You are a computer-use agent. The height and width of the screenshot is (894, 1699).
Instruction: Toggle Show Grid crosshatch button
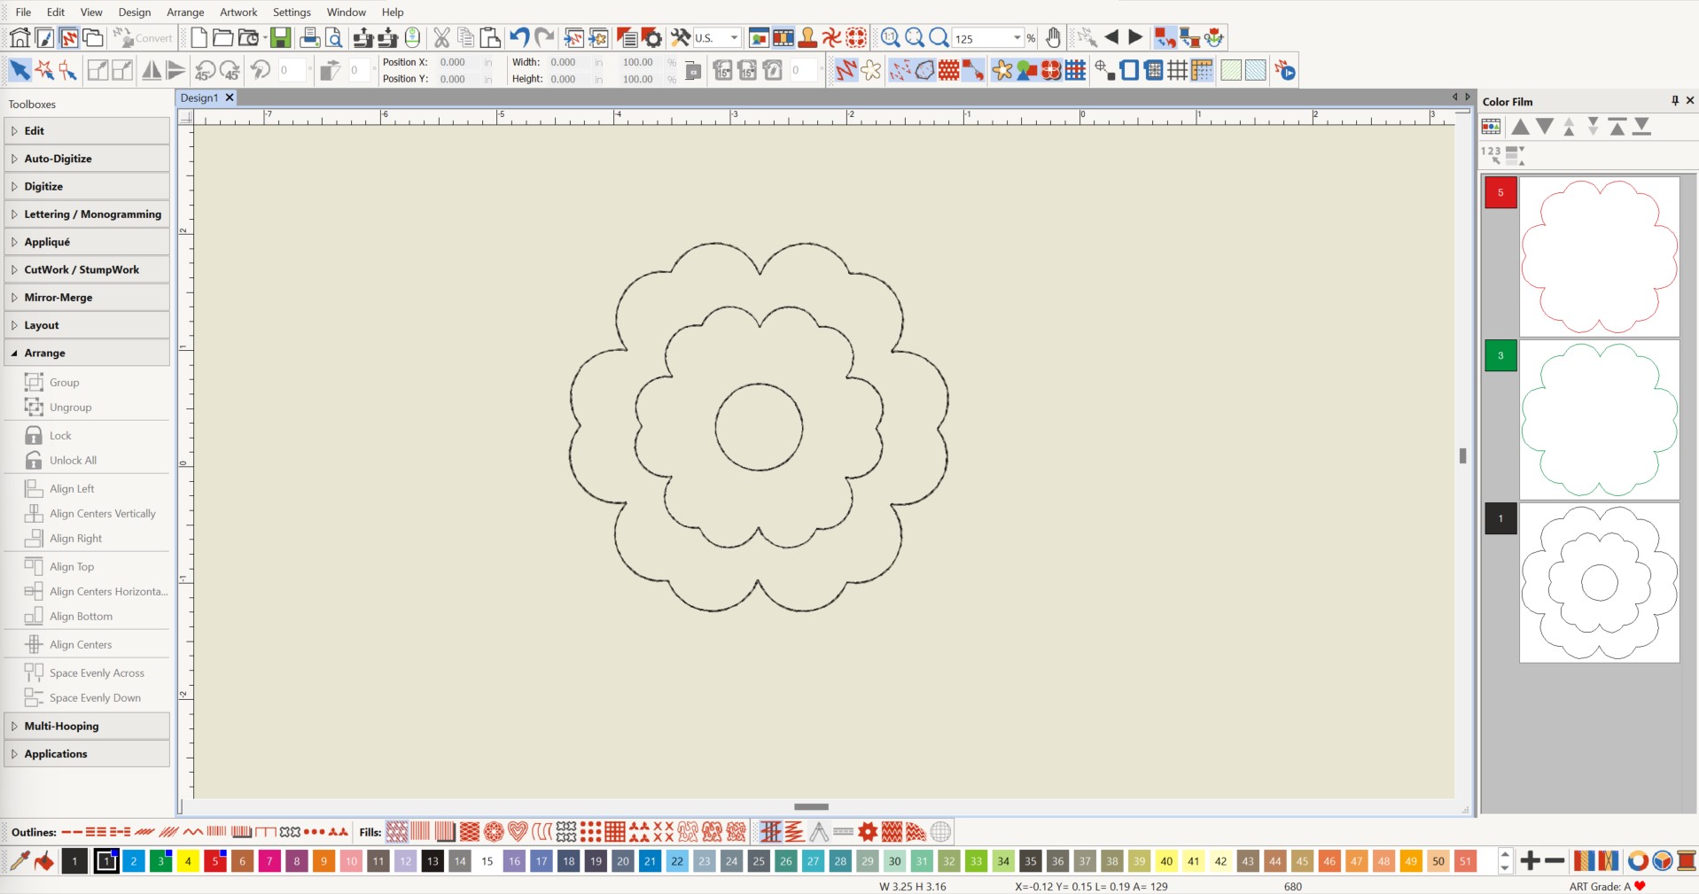[1178, 70]
